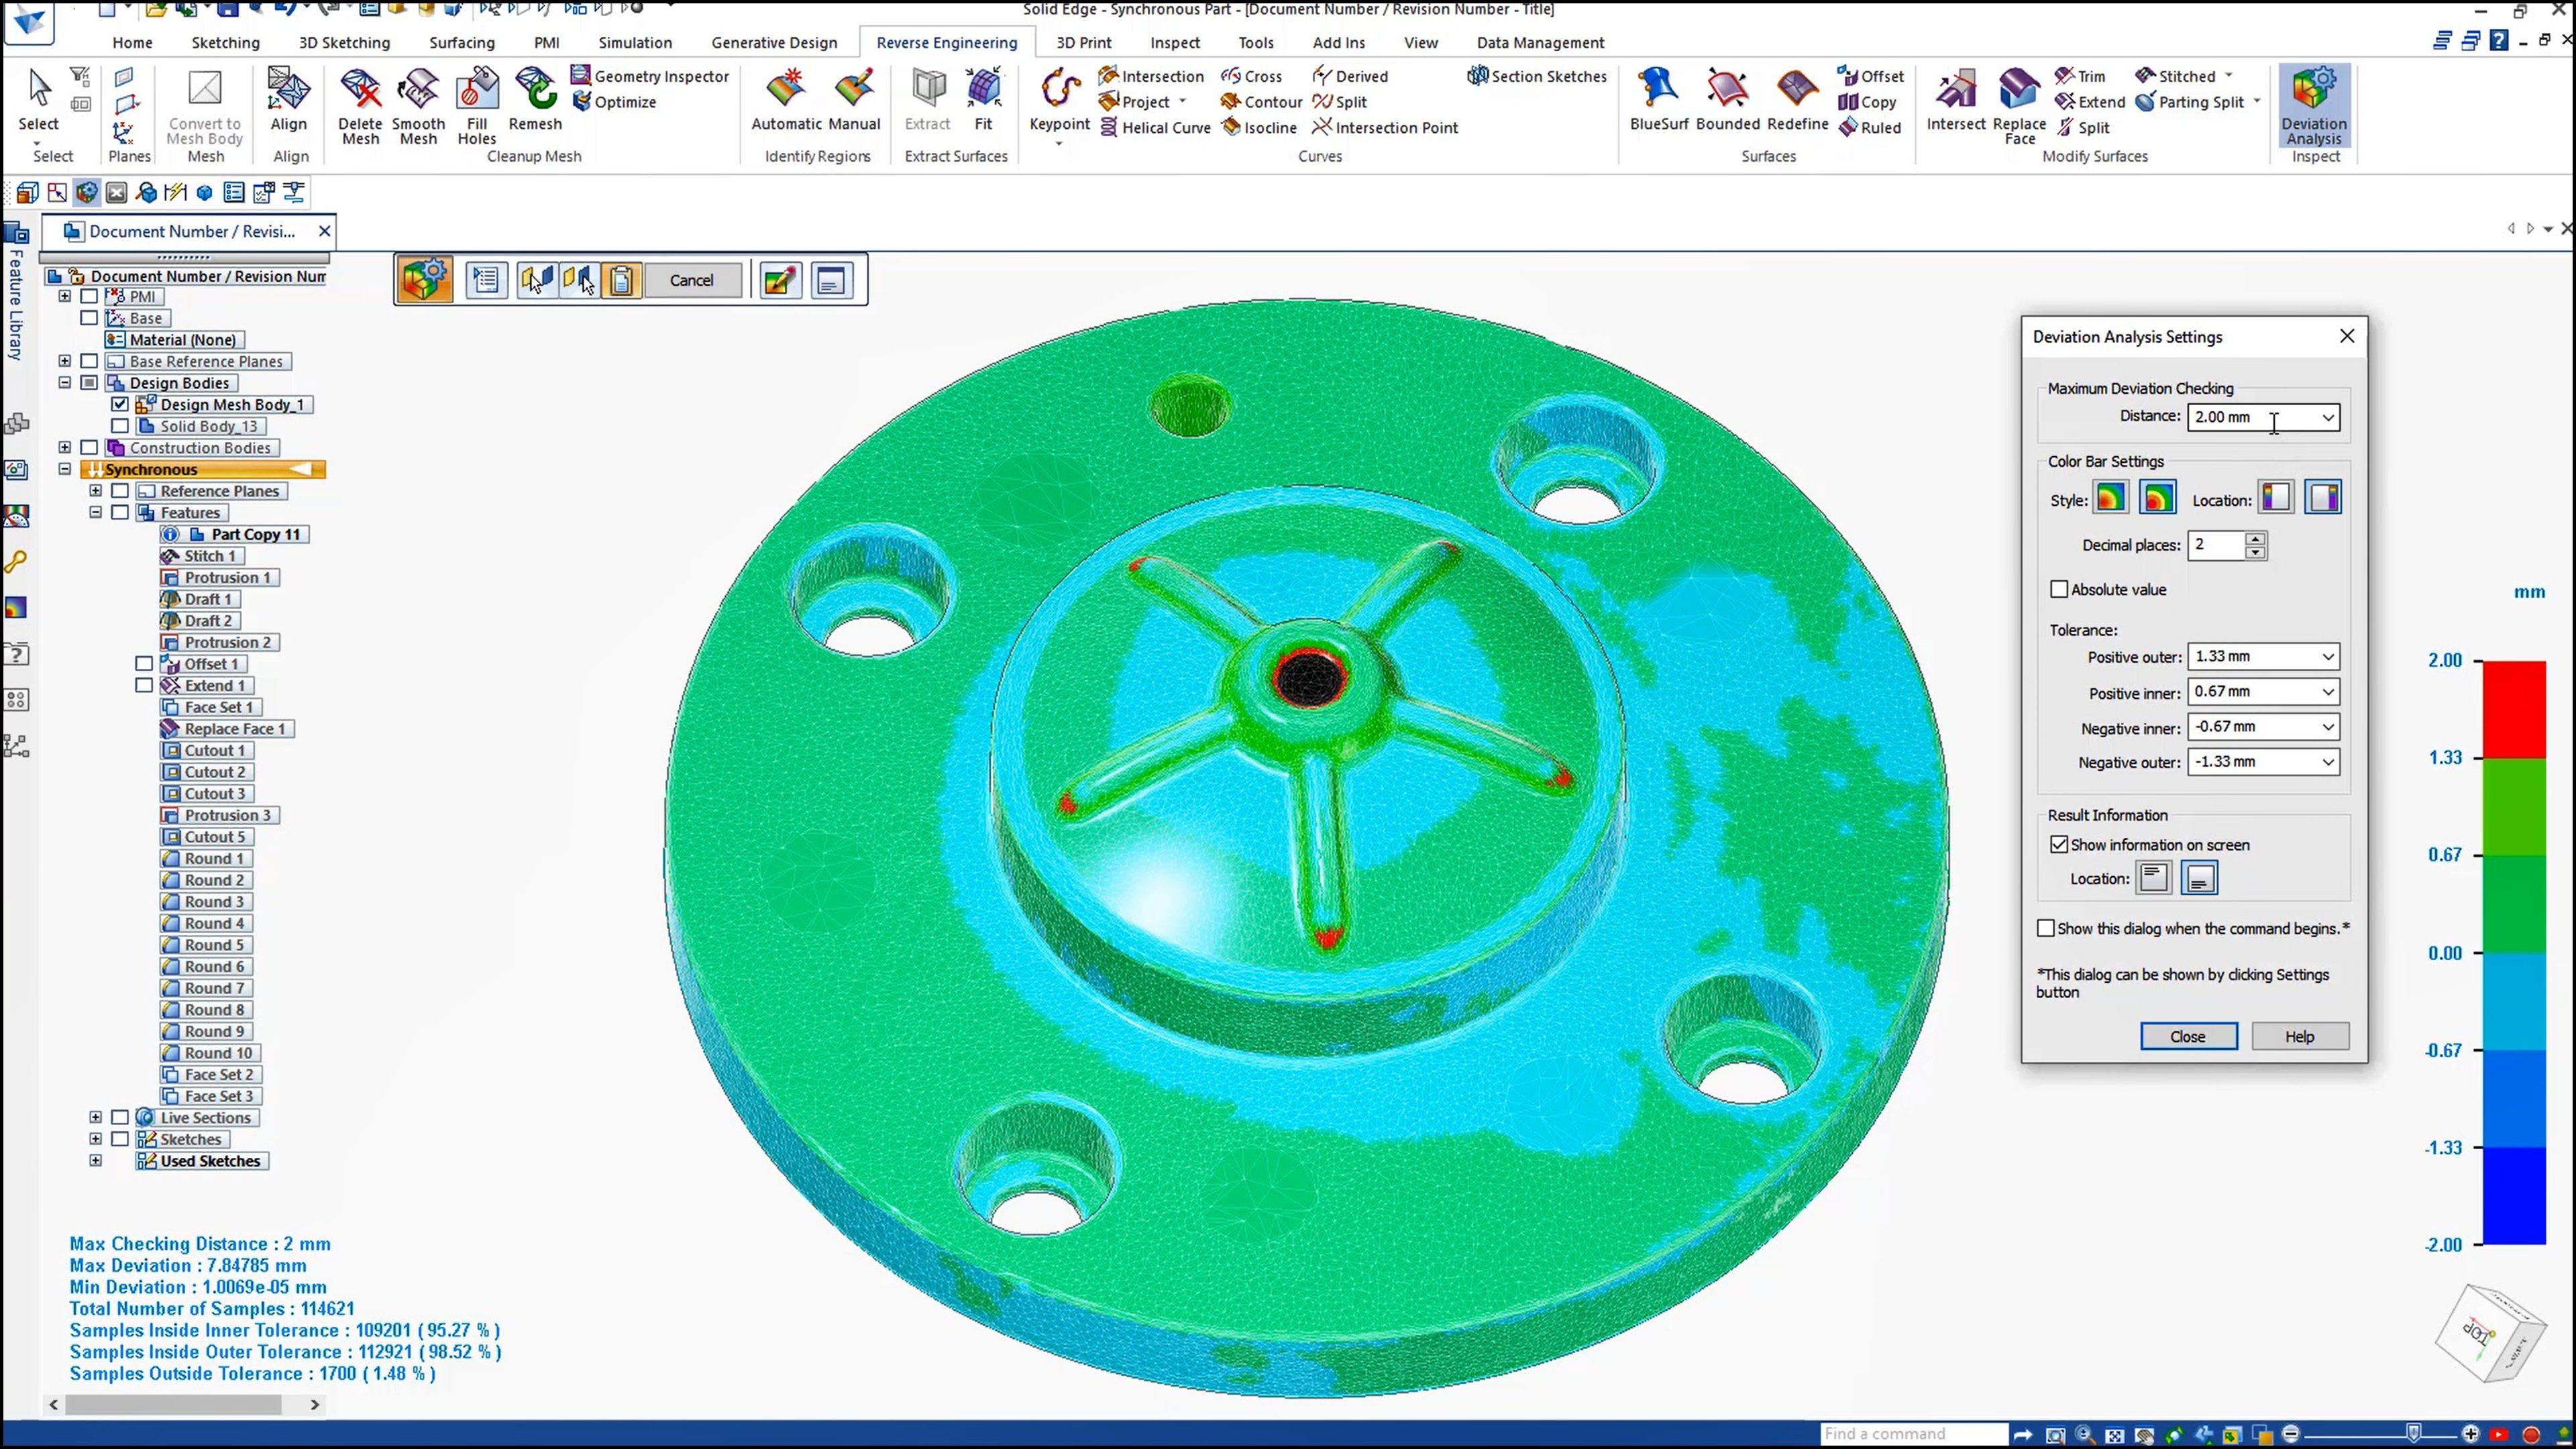Uncheck Show information on screen
This screenshot has width=2576, height=1449.
point(2059,845)
